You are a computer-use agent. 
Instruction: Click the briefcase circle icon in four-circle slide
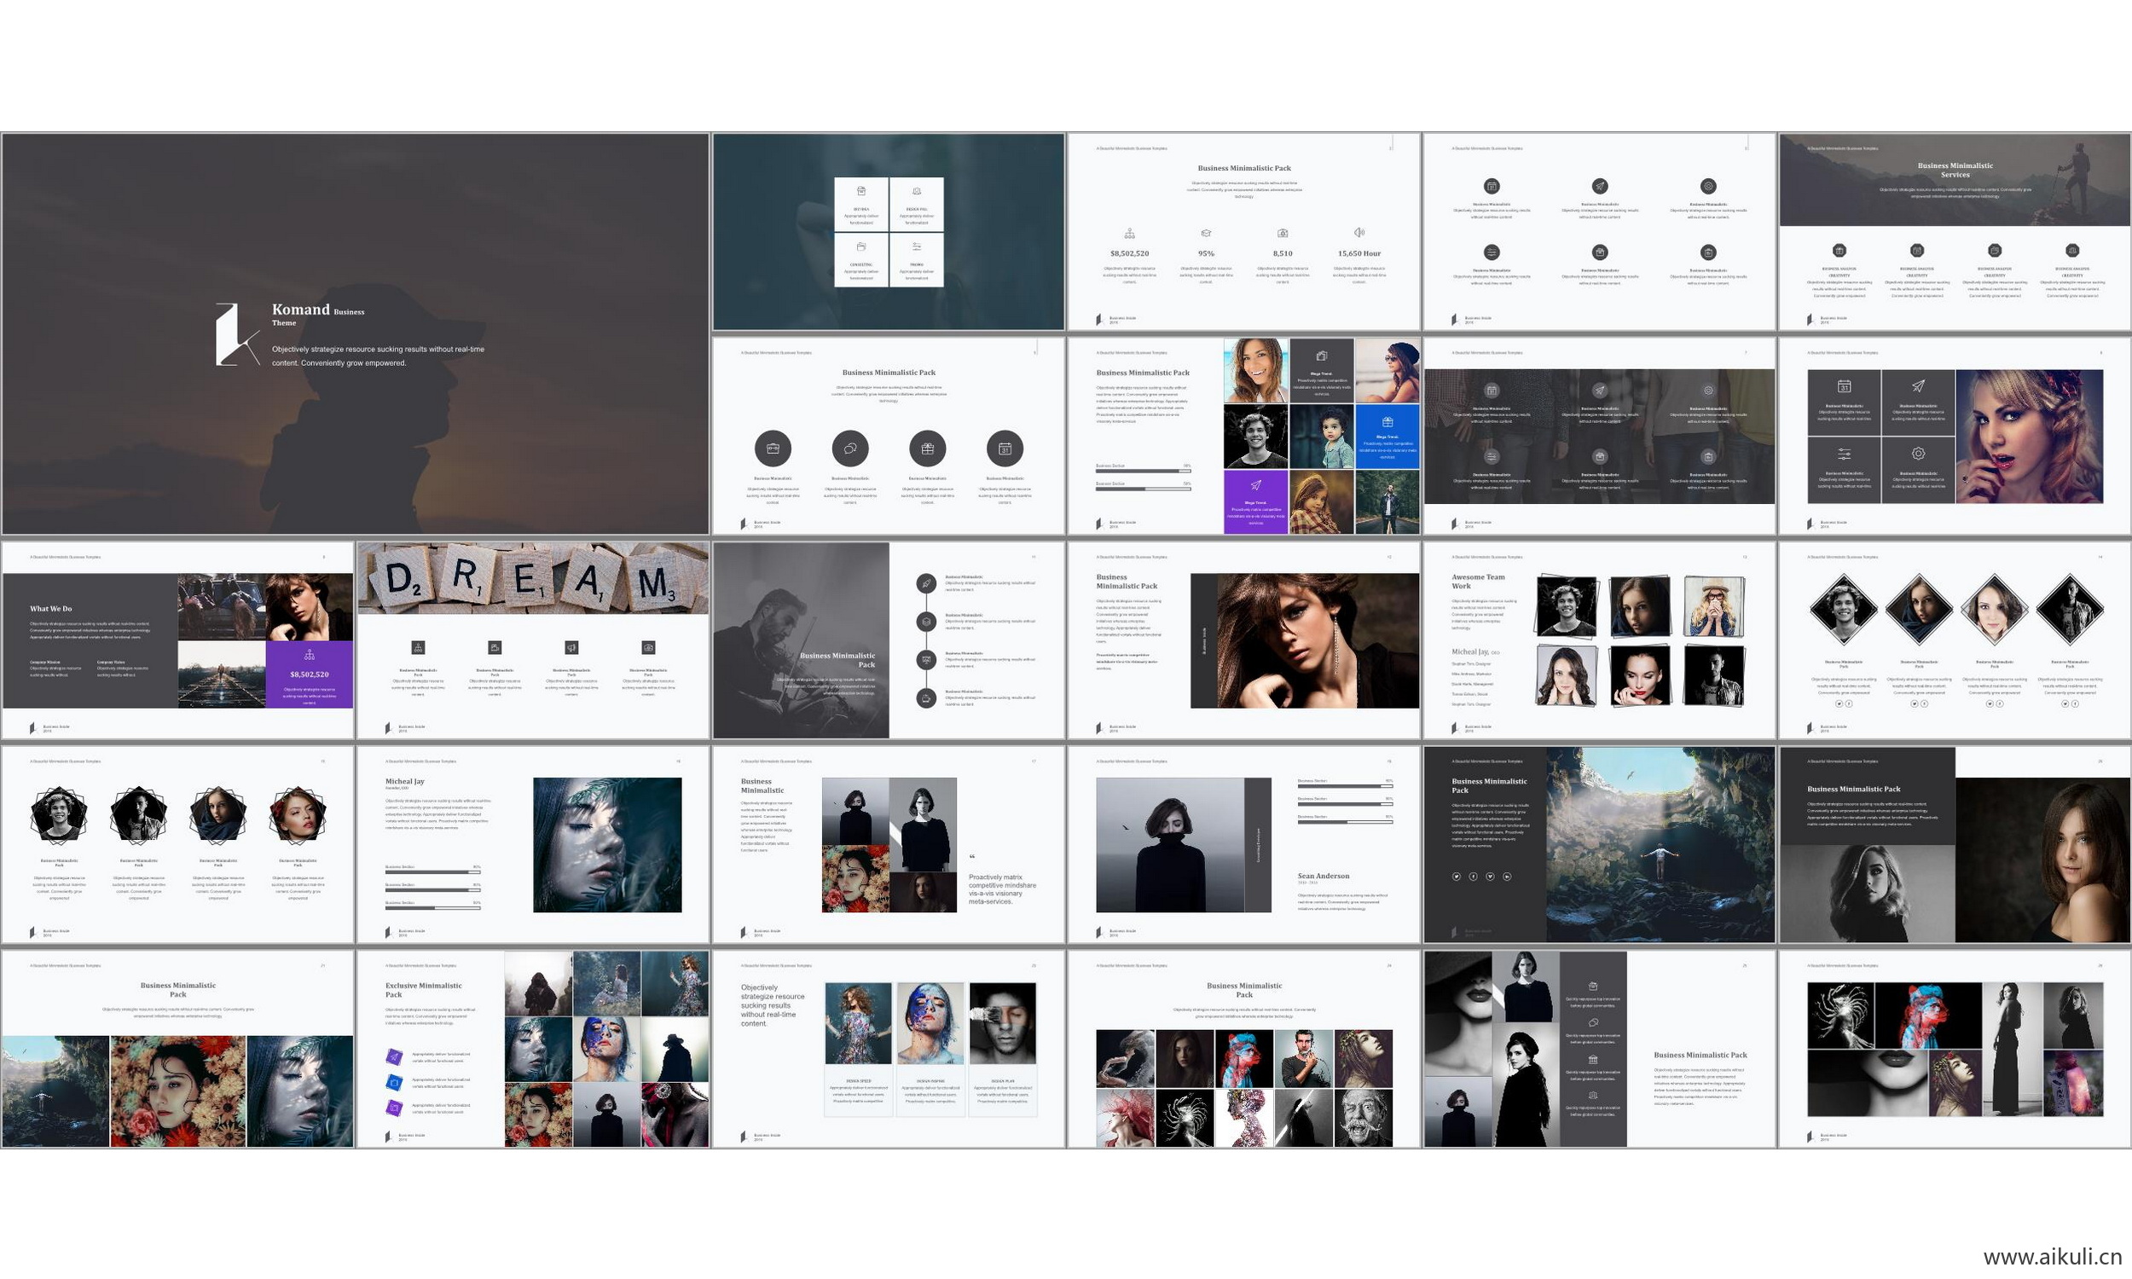pos(772,449)
